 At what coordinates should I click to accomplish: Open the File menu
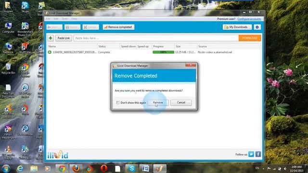(48, 19)
